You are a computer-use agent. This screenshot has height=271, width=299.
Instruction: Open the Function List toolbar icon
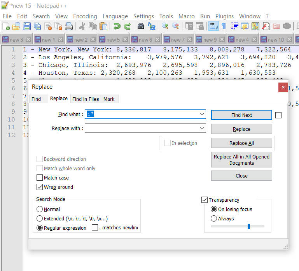(x=266, y=26)
